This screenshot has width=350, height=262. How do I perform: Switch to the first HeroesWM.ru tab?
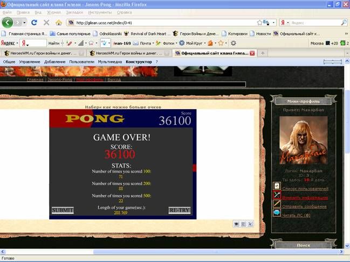click(44, 53)
